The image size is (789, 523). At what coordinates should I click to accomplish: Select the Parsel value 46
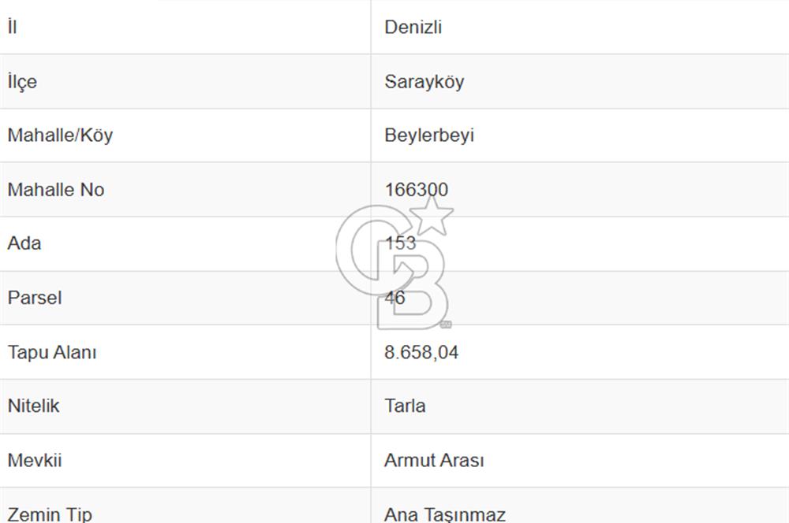[395, 298]
